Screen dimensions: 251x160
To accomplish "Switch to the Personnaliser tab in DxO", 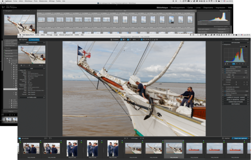I will [34, 40].
